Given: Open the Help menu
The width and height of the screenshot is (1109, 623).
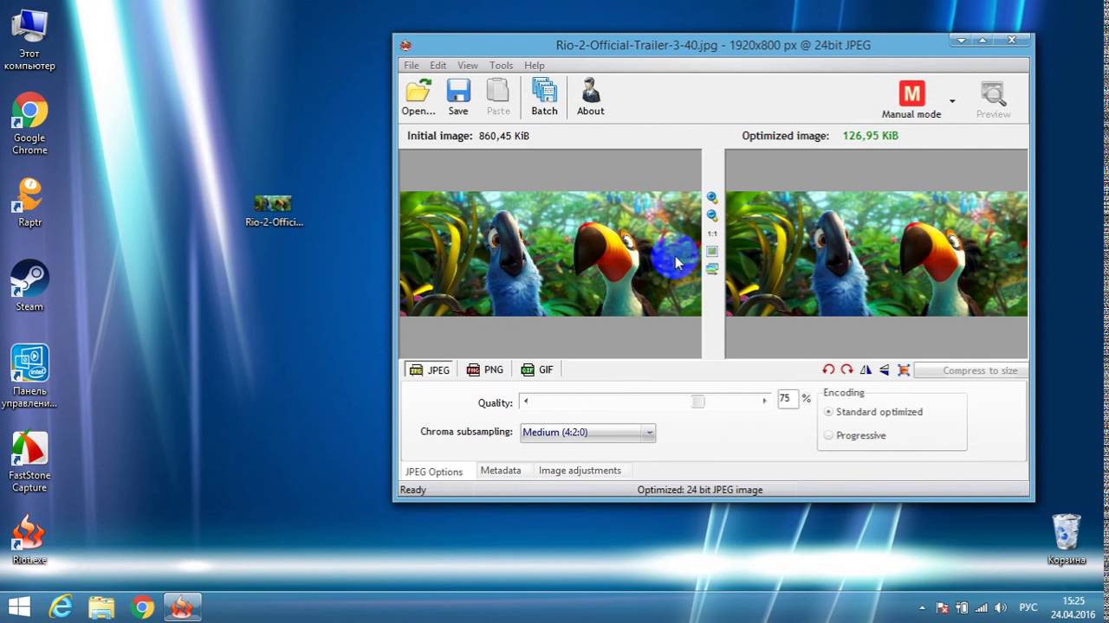Looking at the screenshot, I should (x=535, y=65).
